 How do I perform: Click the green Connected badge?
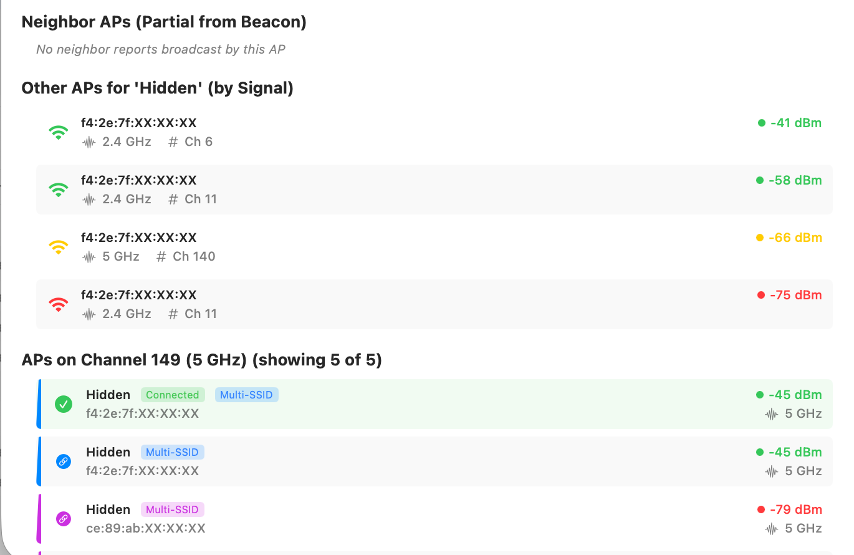pyautogui.click(x=173, y=395)
